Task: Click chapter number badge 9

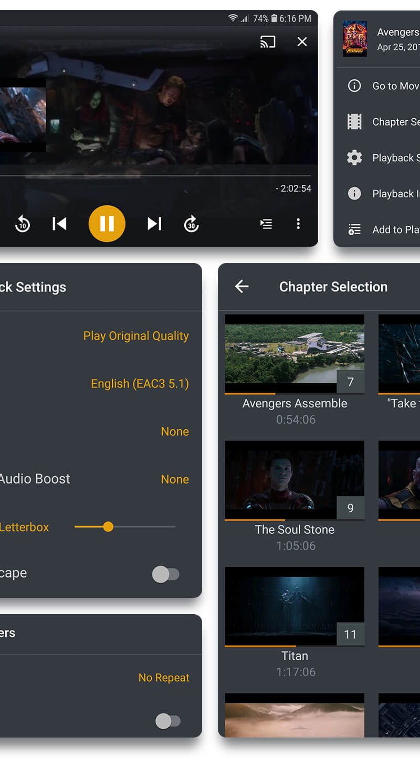Action: (x=350, y=508)
